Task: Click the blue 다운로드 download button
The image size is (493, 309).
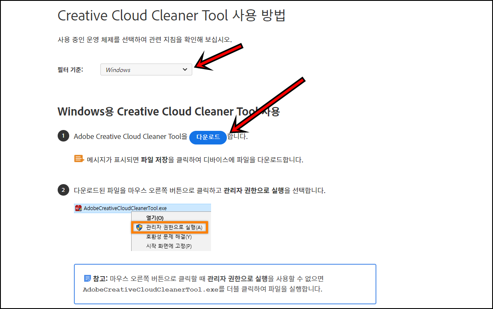Action: tap(208, 137)
